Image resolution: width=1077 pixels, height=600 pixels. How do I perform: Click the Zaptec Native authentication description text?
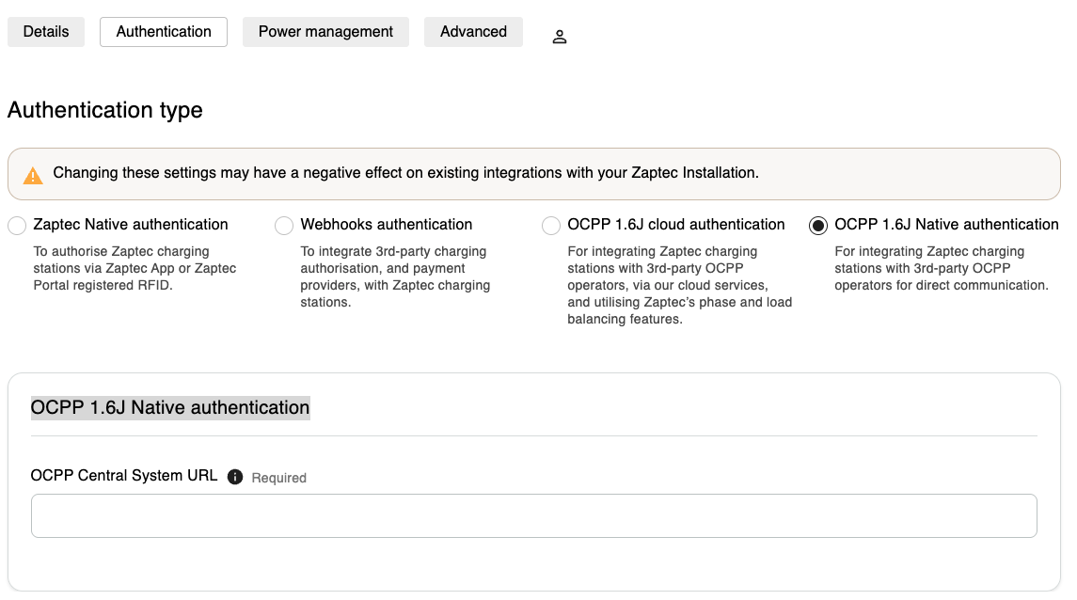(135, 268)
